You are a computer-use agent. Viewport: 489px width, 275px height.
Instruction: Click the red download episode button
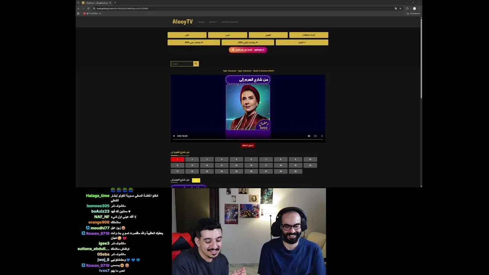point(248,145)
